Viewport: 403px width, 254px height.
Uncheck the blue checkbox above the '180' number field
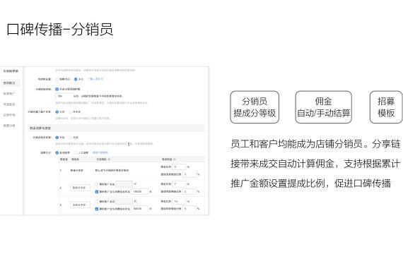[57, 89]
